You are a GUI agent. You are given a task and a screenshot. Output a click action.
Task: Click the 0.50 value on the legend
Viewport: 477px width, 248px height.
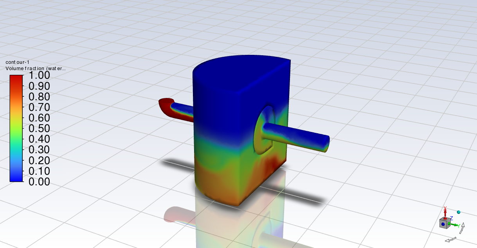tap(39, 129)
